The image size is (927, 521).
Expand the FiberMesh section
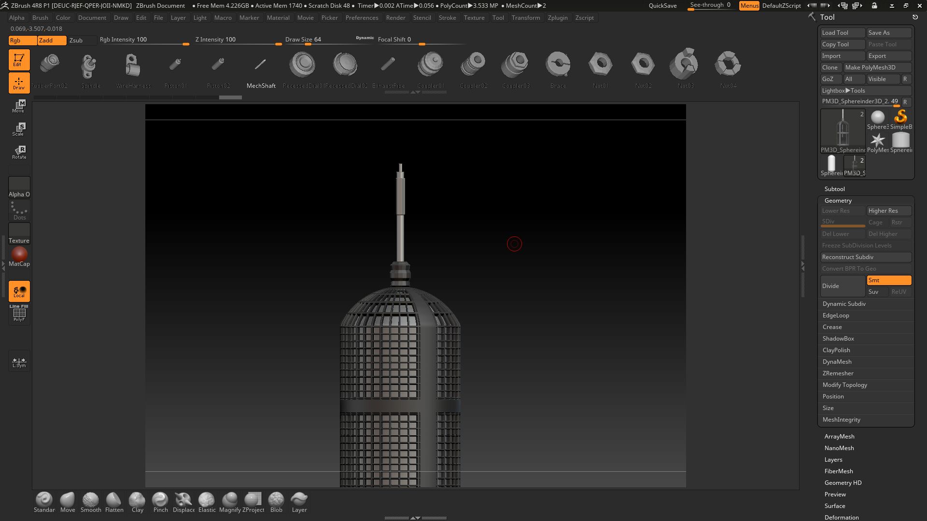point(839,471)
